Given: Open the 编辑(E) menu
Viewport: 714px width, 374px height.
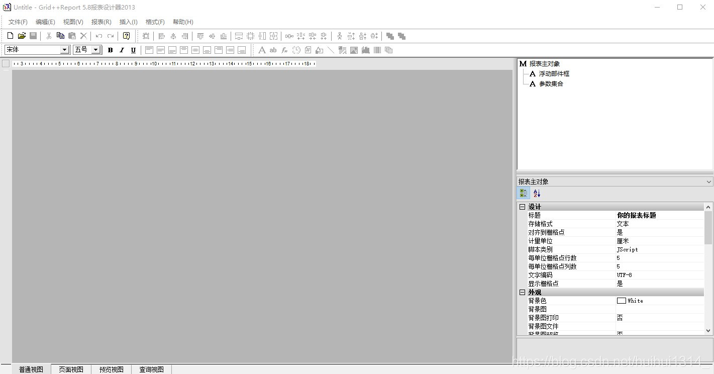Looking at the screenshot, I should (x=45, y=22).
